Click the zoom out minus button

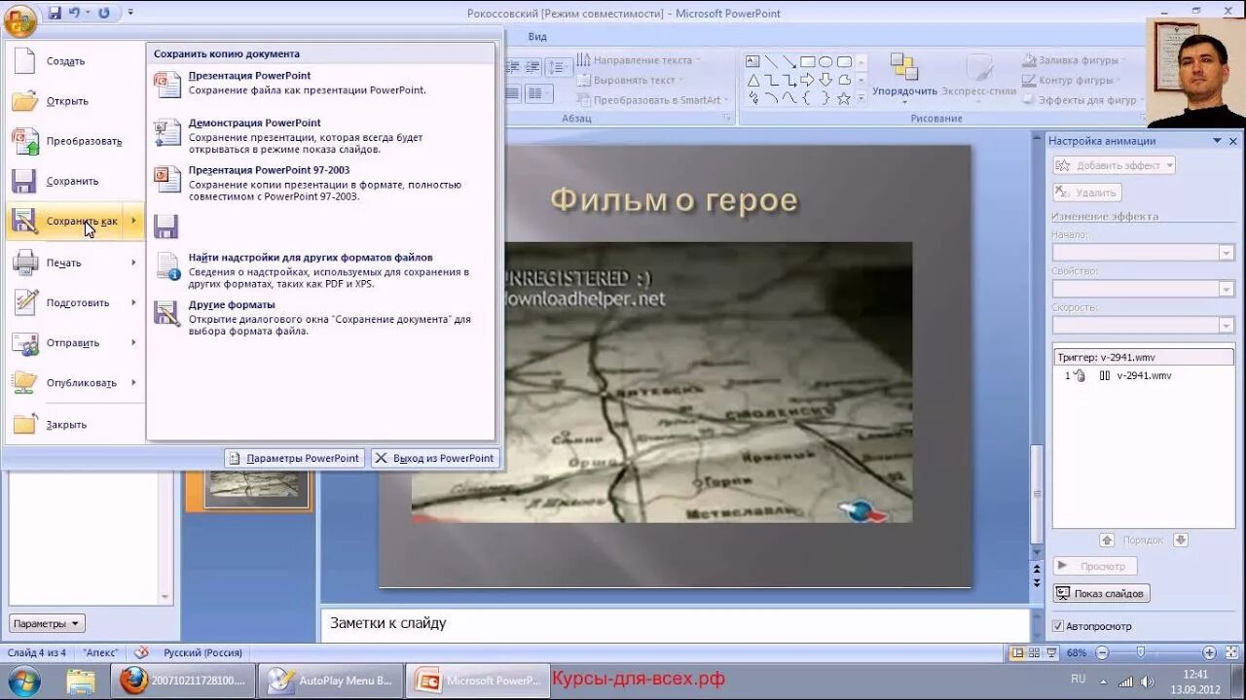pyautogui.click(x=1101, y=652)
